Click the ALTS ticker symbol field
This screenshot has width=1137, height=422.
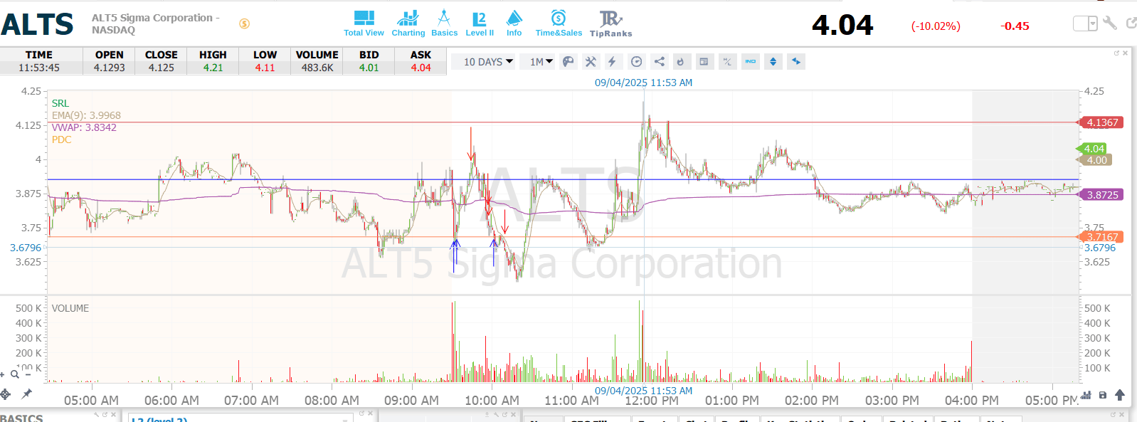tap(38, 24)
